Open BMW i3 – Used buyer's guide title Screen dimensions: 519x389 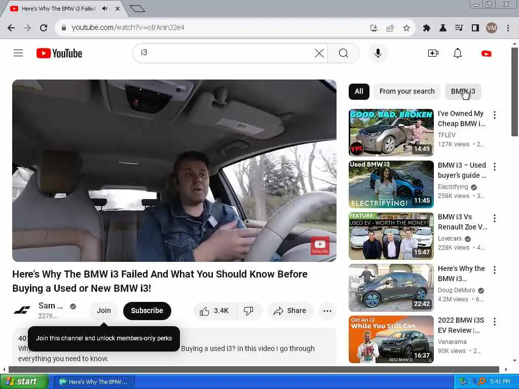click(x=462, y=170)
